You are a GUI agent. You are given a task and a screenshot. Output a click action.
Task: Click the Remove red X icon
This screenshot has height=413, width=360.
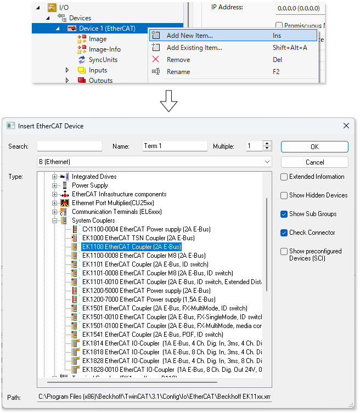[x=156, y=60]
